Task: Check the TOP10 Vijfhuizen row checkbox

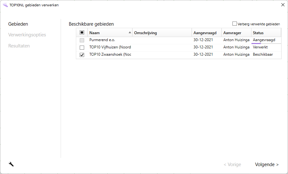Action: click(x=82, y=47)
